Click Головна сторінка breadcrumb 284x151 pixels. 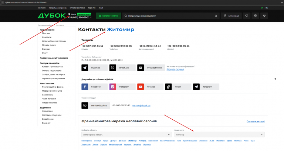pyautogui.click(x=45, y=25)
